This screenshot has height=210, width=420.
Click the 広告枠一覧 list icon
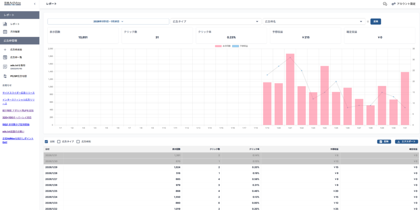[x=5, y=57]
